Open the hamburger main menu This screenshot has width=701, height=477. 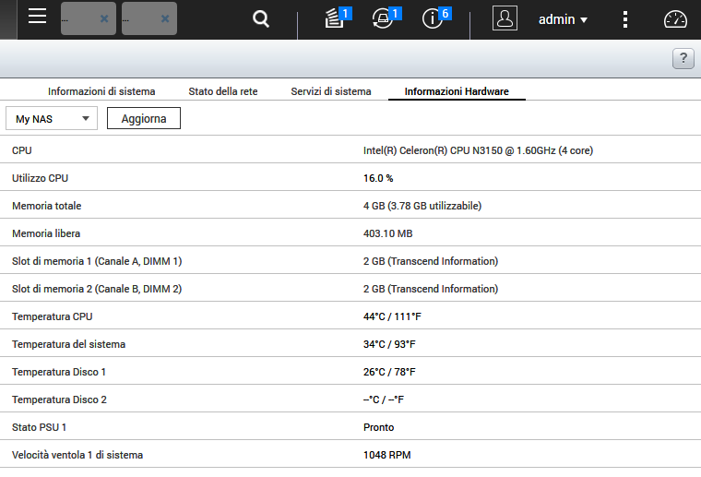[x=37, y=17]
